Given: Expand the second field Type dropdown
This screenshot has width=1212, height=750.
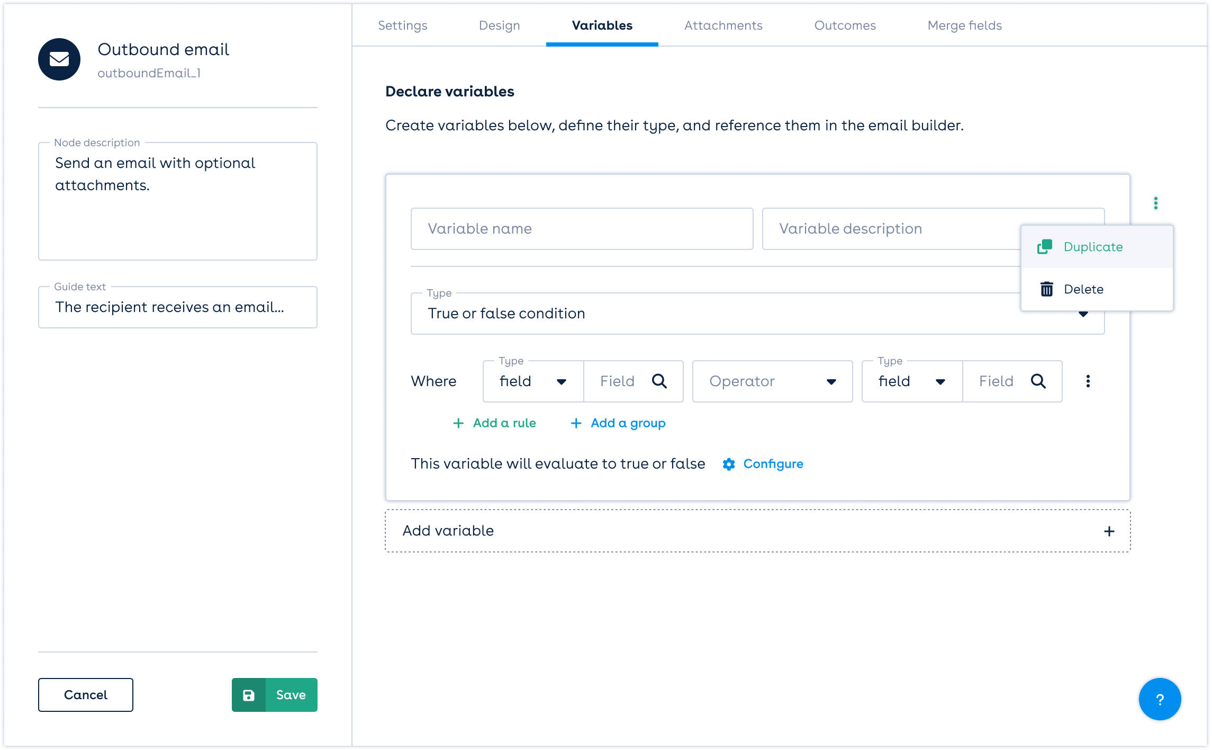Looking at the screenshot, I should pyautogui.click(x=912, y=381).
